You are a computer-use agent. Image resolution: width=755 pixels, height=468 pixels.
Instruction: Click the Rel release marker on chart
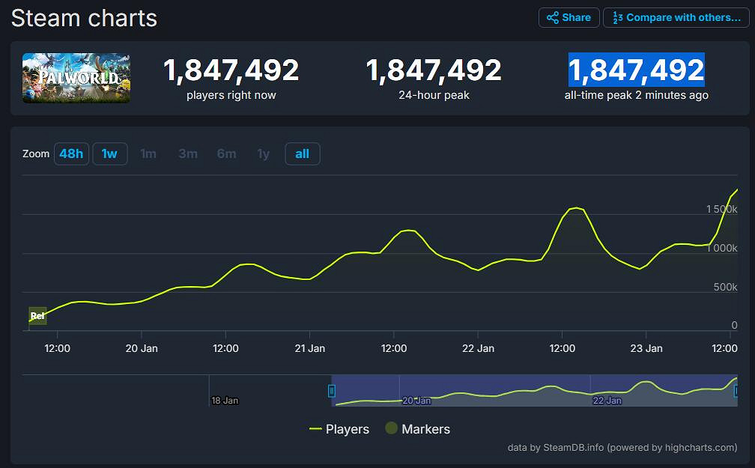click(37, 315)
